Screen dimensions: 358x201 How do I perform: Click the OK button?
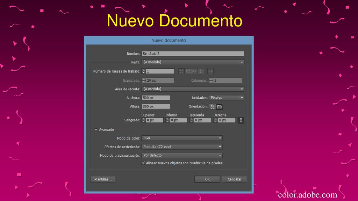[x=207, y=179]
